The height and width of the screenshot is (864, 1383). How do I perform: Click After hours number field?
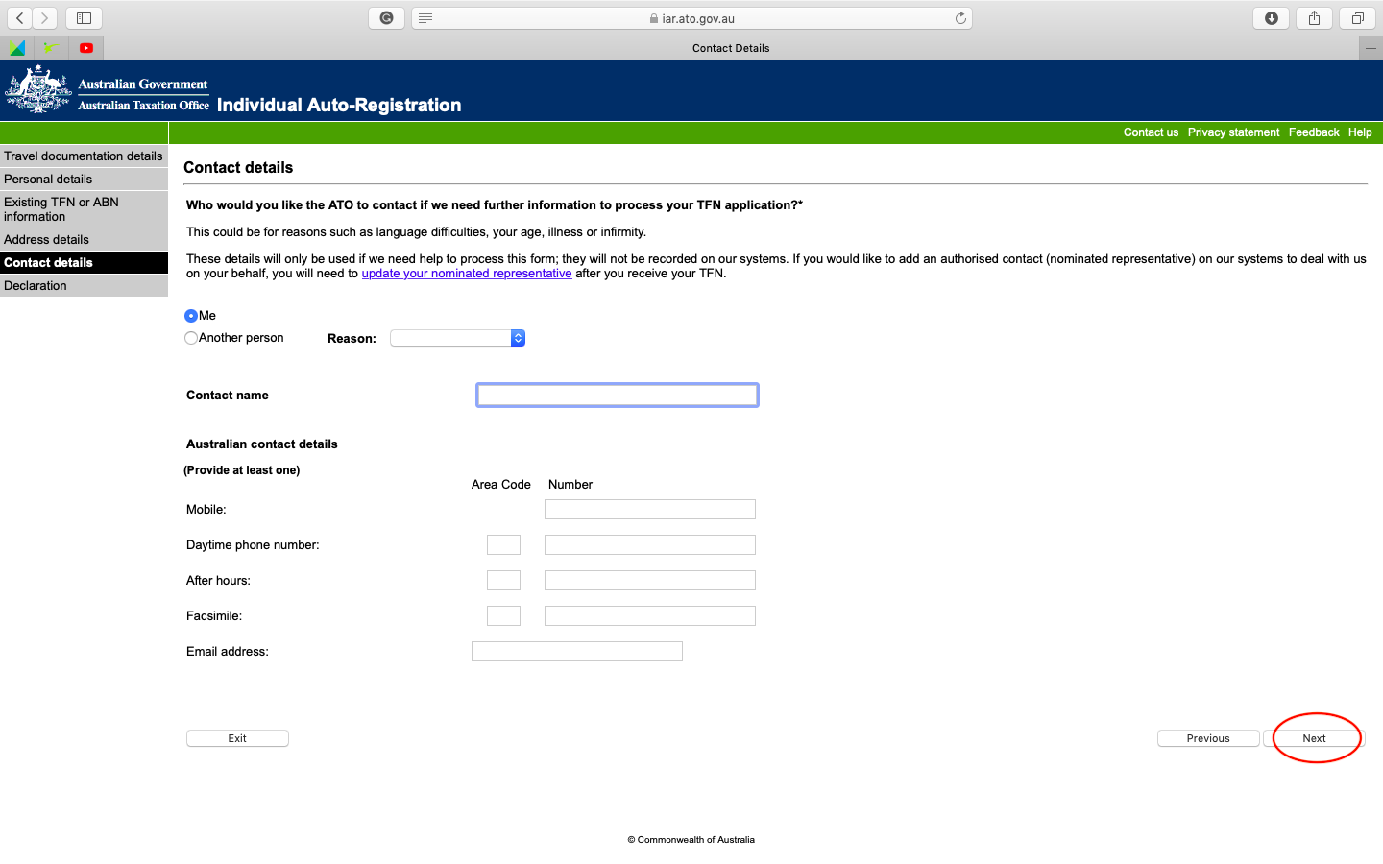tap(650, 581)
